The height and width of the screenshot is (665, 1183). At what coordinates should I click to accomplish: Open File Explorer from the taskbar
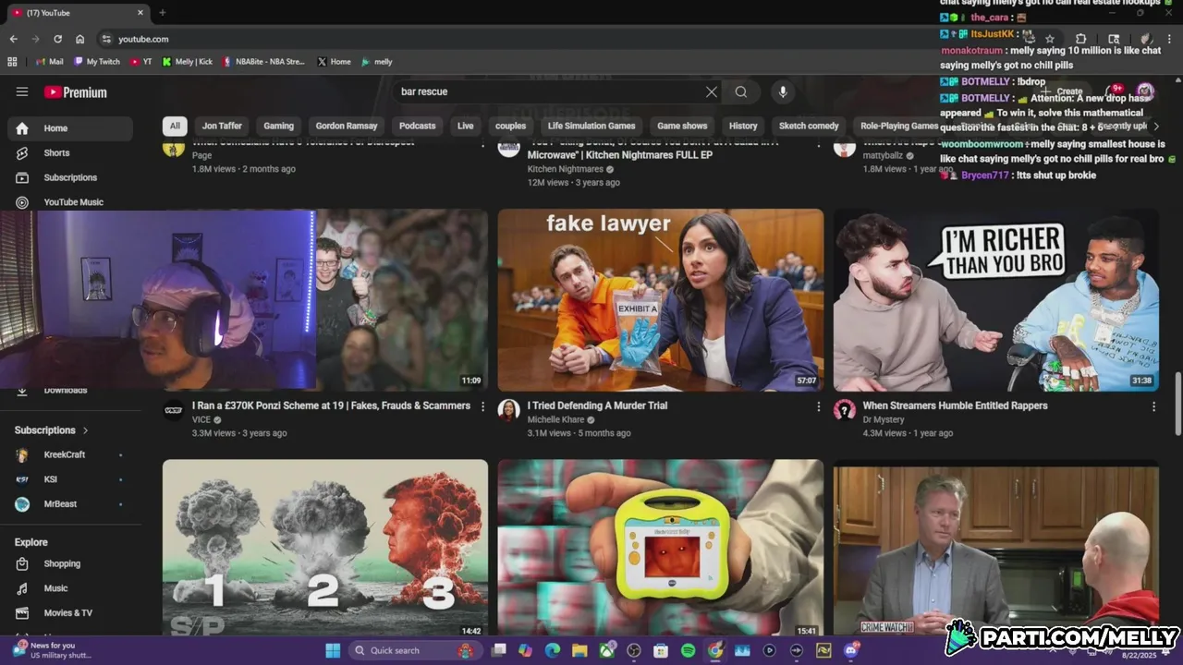tap(579, 650)
